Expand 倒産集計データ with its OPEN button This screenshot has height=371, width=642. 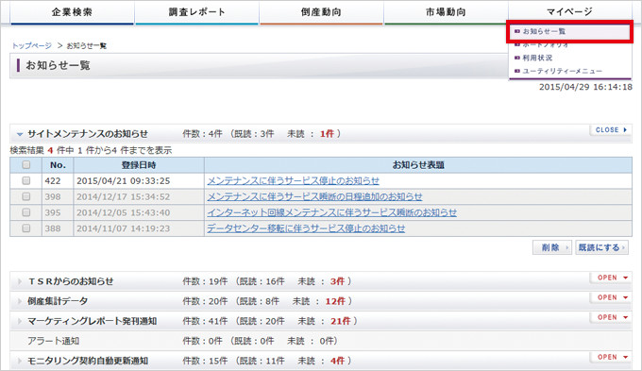click(x=612, y=297)
